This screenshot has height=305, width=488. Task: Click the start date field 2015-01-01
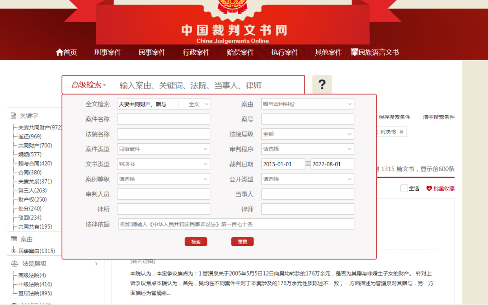283,164
